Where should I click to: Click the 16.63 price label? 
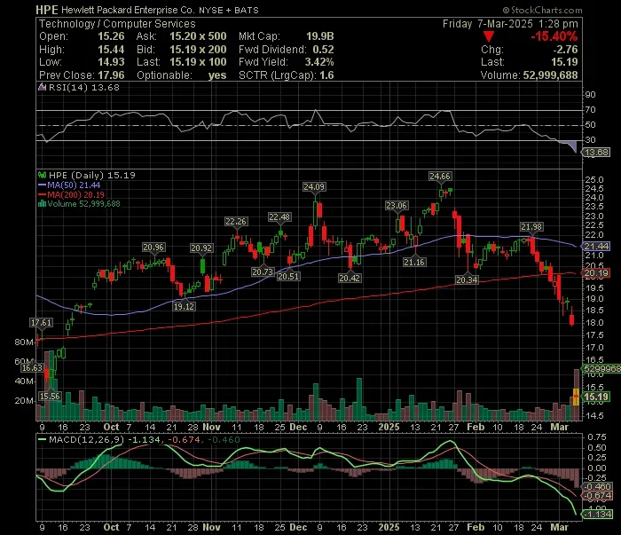point(32,368)
